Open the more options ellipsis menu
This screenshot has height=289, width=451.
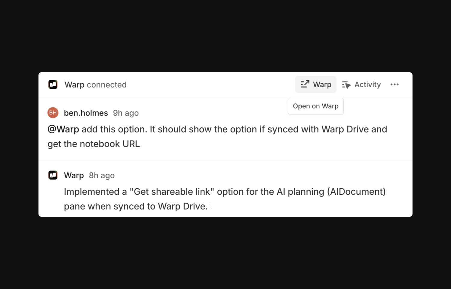pyautogui.click(x=394, y=85)
